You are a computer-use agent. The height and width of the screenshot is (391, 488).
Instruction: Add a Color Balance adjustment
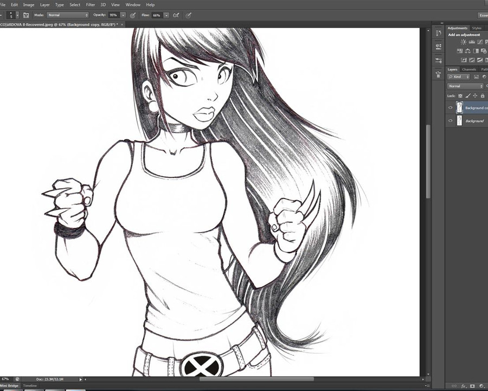point(468,51)
